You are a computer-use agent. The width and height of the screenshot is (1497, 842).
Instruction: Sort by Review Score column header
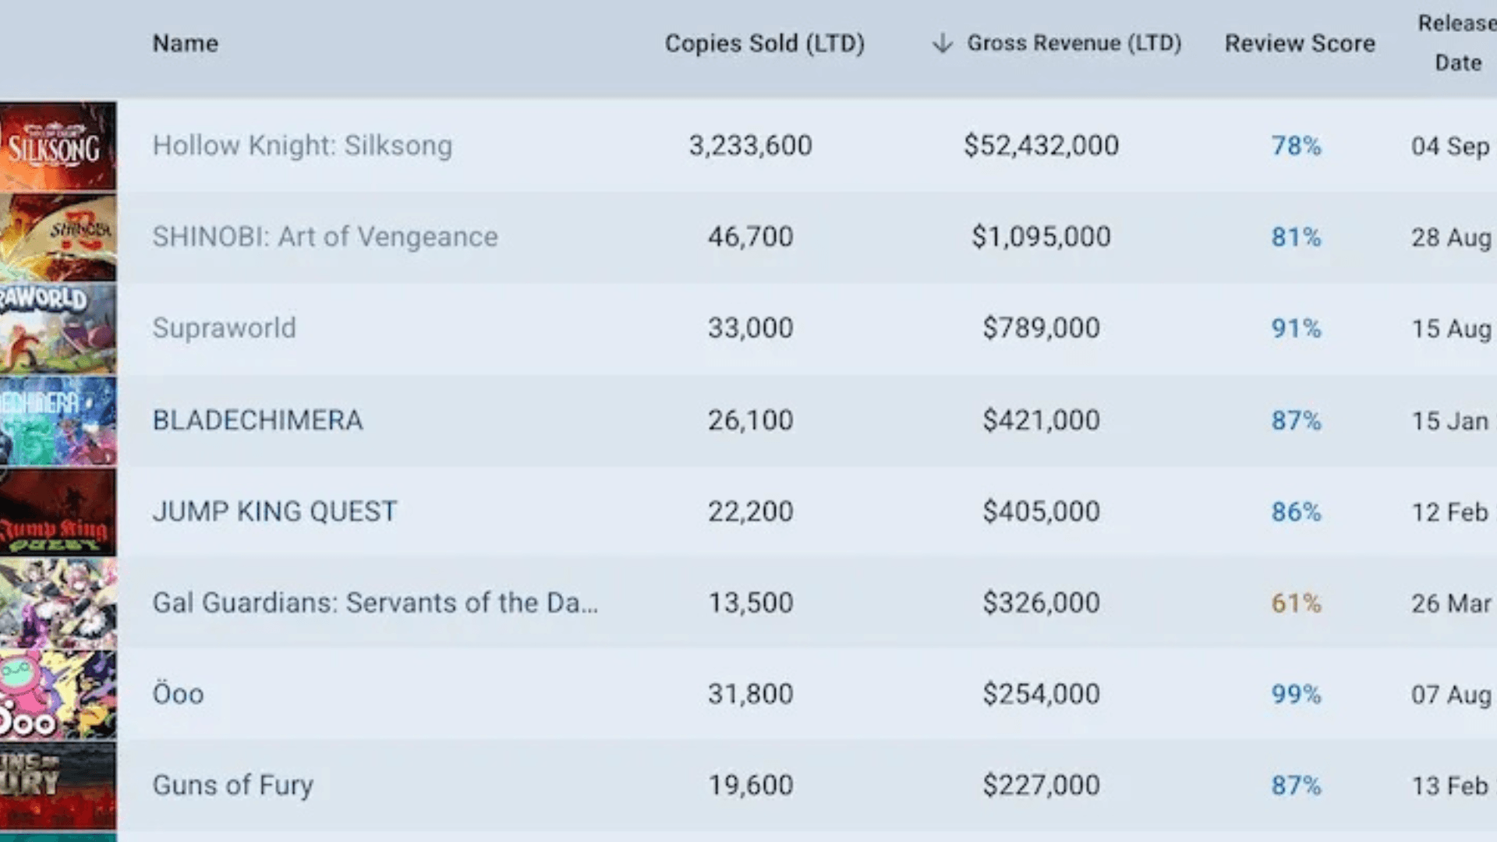pyautogui.click(x=1300, y=44)
